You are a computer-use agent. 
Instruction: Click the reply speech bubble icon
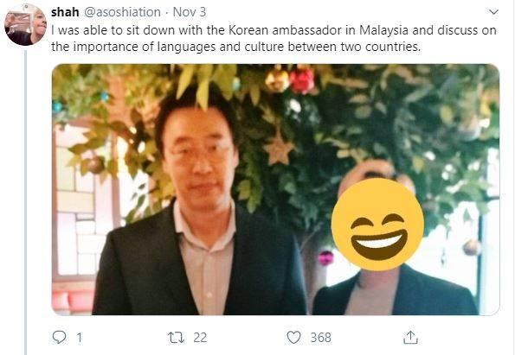[59, 337]
